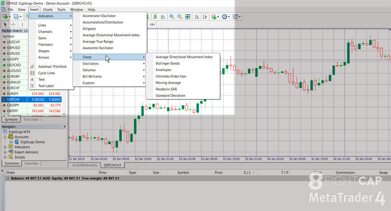The height and width of the screenshot is (211, 391).
Task: Switch to Tick Chart tab
Action: pos(31,119)
